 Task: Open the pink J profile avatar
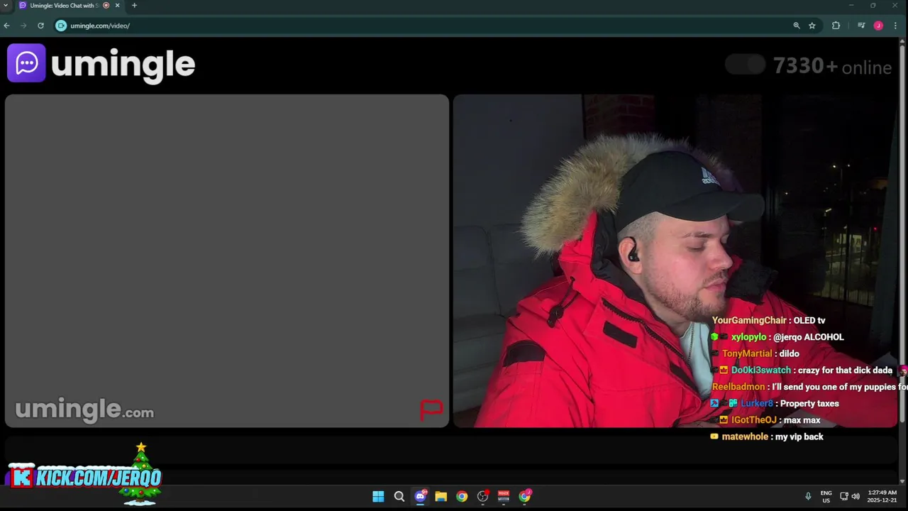(878, 26)
